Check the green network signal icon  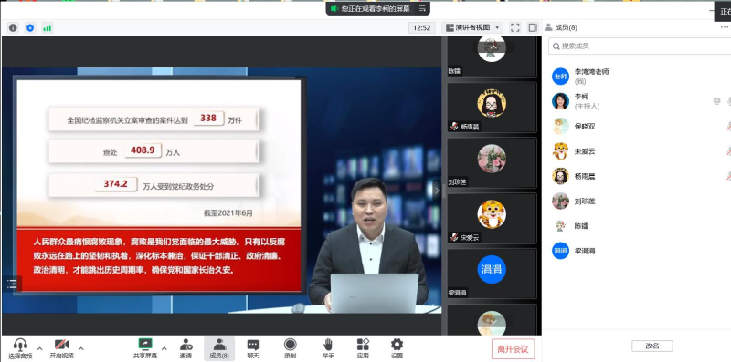tap(48, 28)
